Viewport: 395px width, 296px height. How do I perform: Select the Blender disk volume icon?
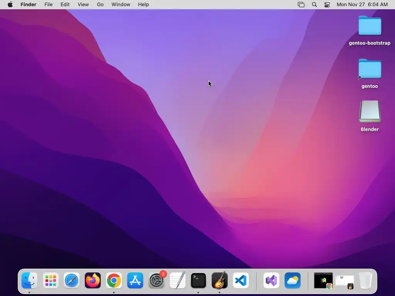(370, 116)
